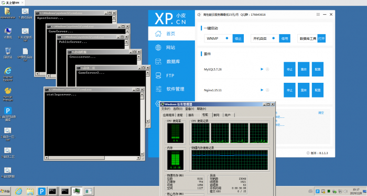The image size is (367, 196).
Task: Launch Internet Explorer from desktop
Action: [x=8, y=74]
